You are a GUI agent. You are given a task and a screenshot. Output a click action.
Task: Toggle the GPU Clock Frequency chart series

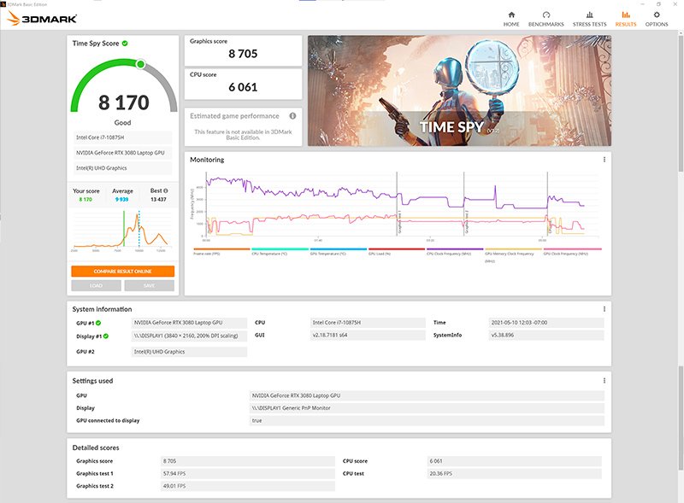[x=572, y=251]
